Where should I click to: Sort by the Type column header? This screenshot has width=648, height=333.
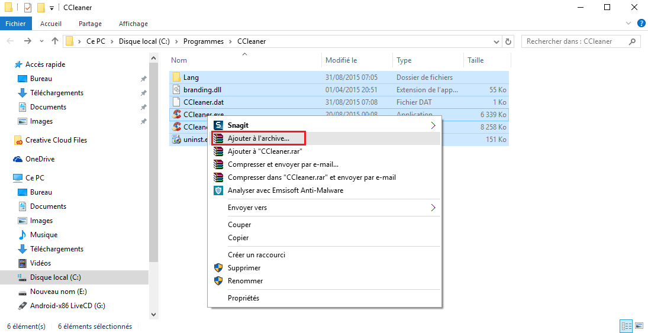(x=428, y=60)
